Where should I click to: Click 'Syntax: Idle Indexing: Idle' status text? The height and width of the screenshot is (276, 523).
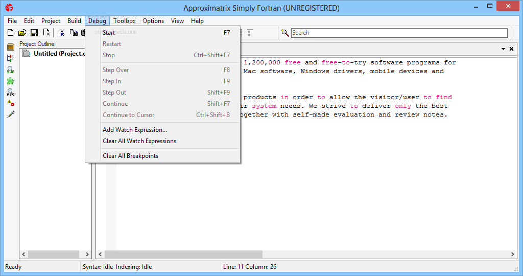(117, 267)
